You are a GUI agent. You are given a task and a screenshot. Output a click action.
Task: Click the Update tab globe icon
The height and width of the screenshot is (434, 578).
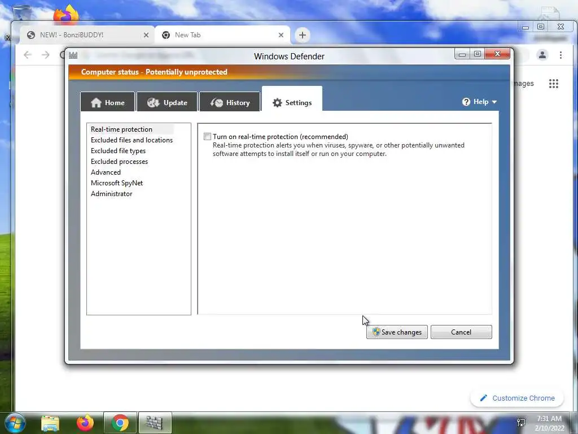point(153,103)
